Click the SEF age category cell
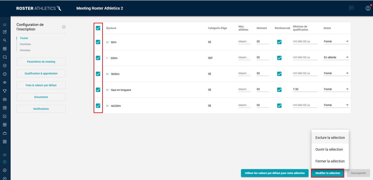Viewport: 373px width, 180px height. coord(210,58)
